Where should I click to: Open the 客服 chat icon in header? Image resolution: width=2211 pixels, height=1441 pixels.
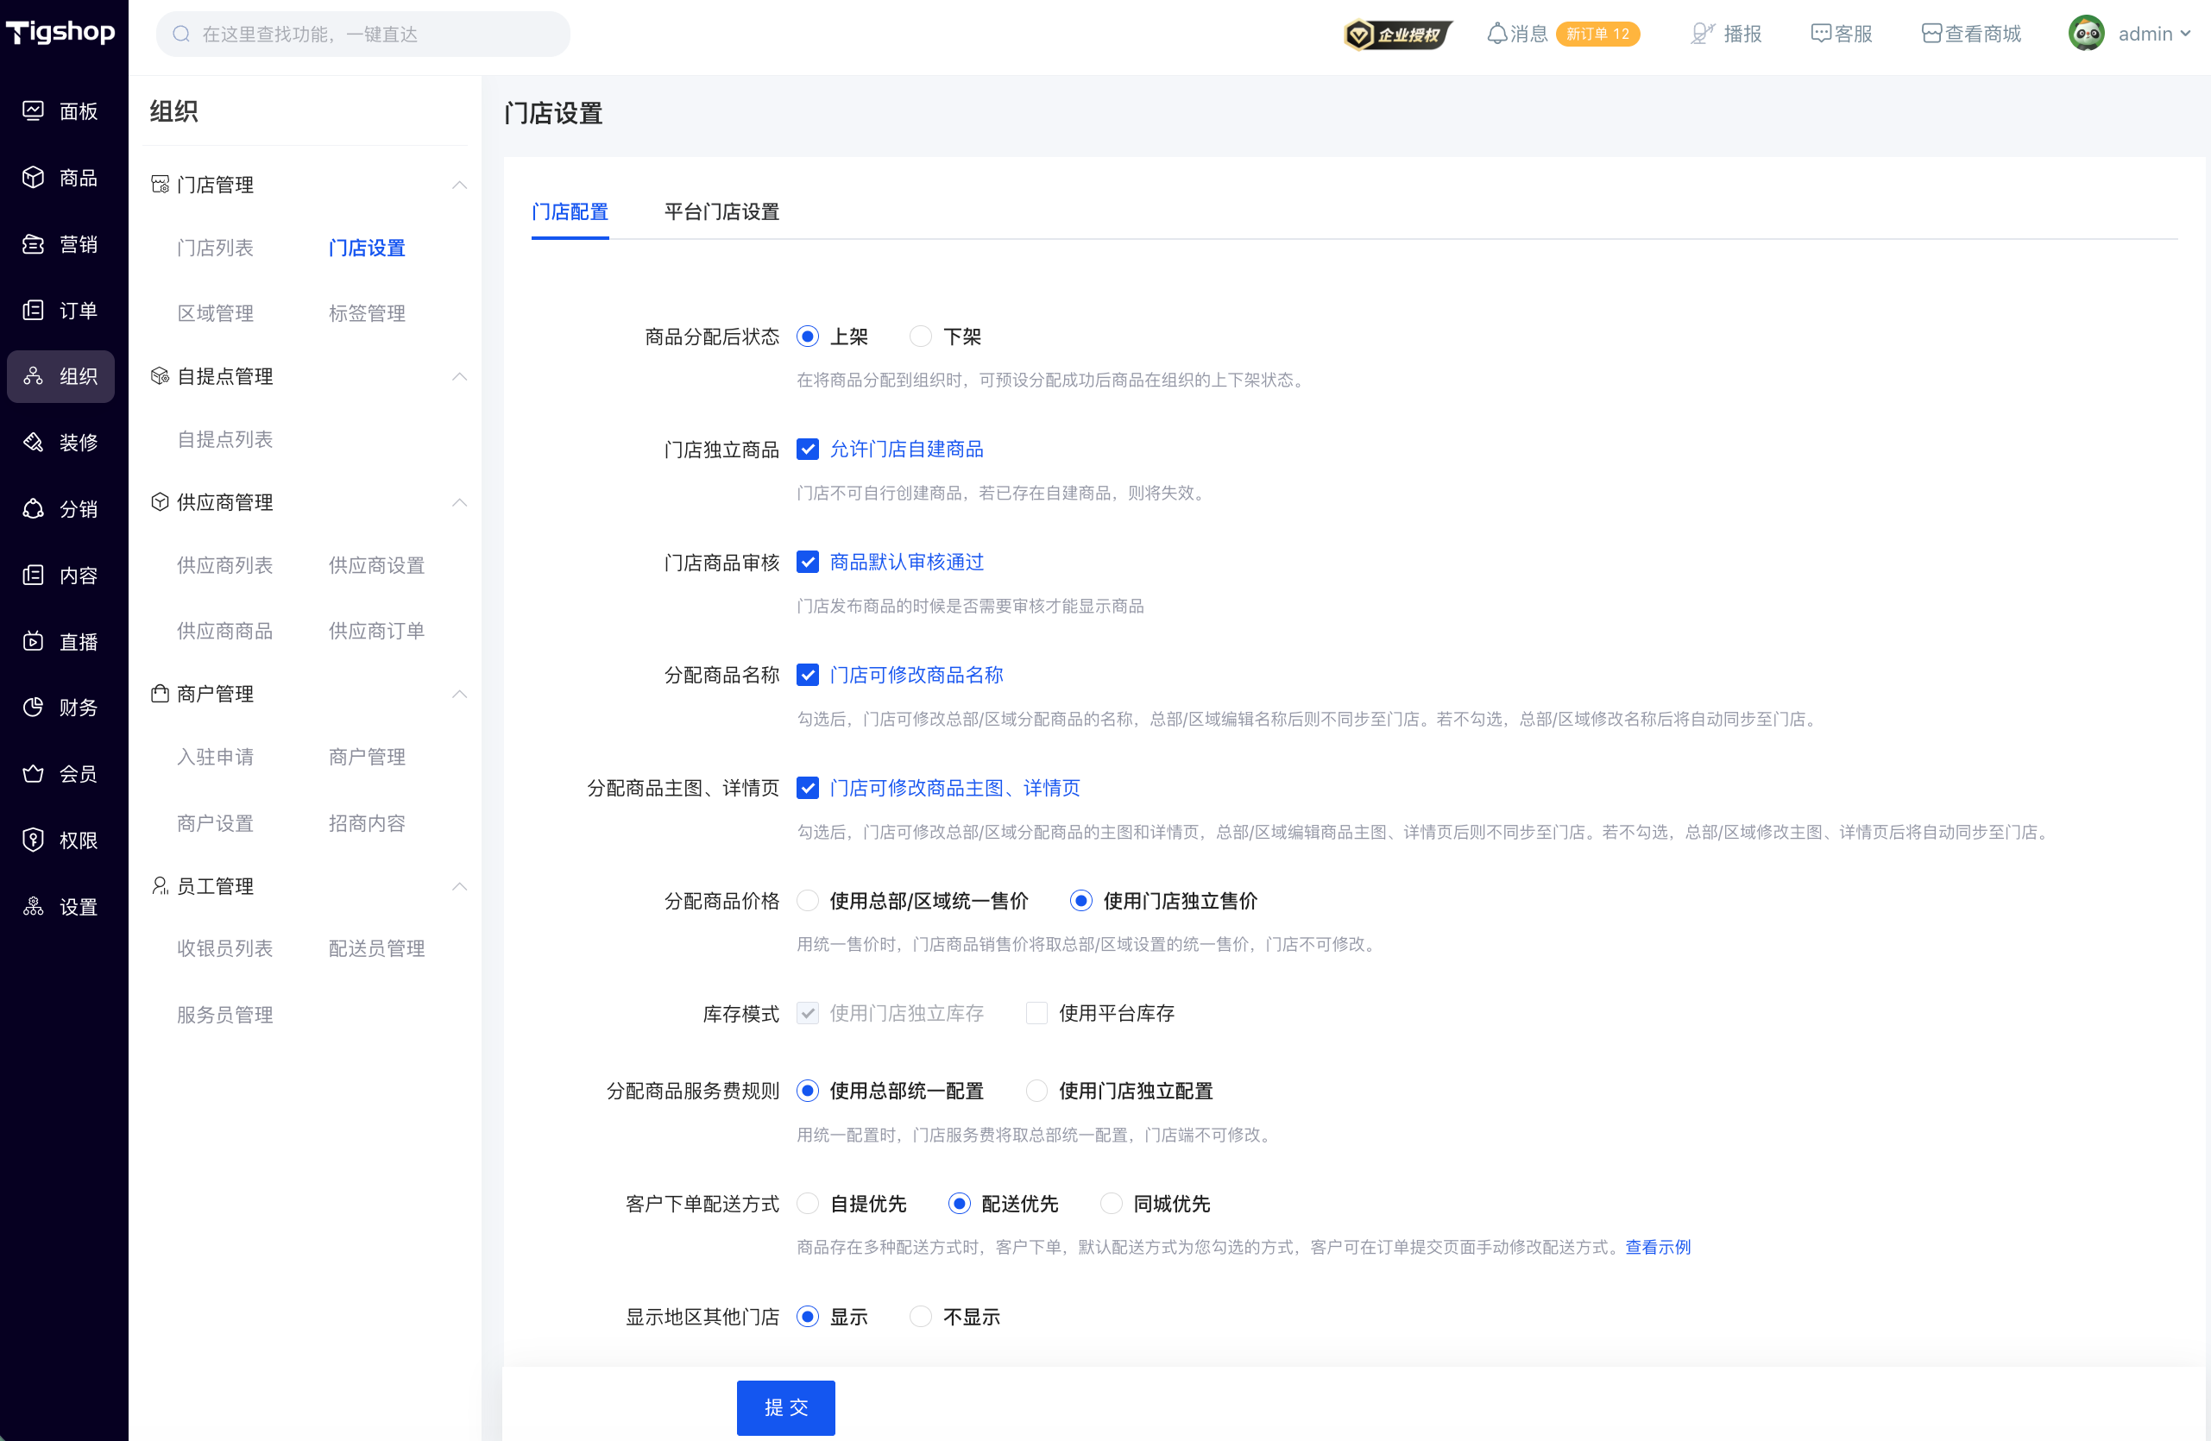pos(1821,35)
